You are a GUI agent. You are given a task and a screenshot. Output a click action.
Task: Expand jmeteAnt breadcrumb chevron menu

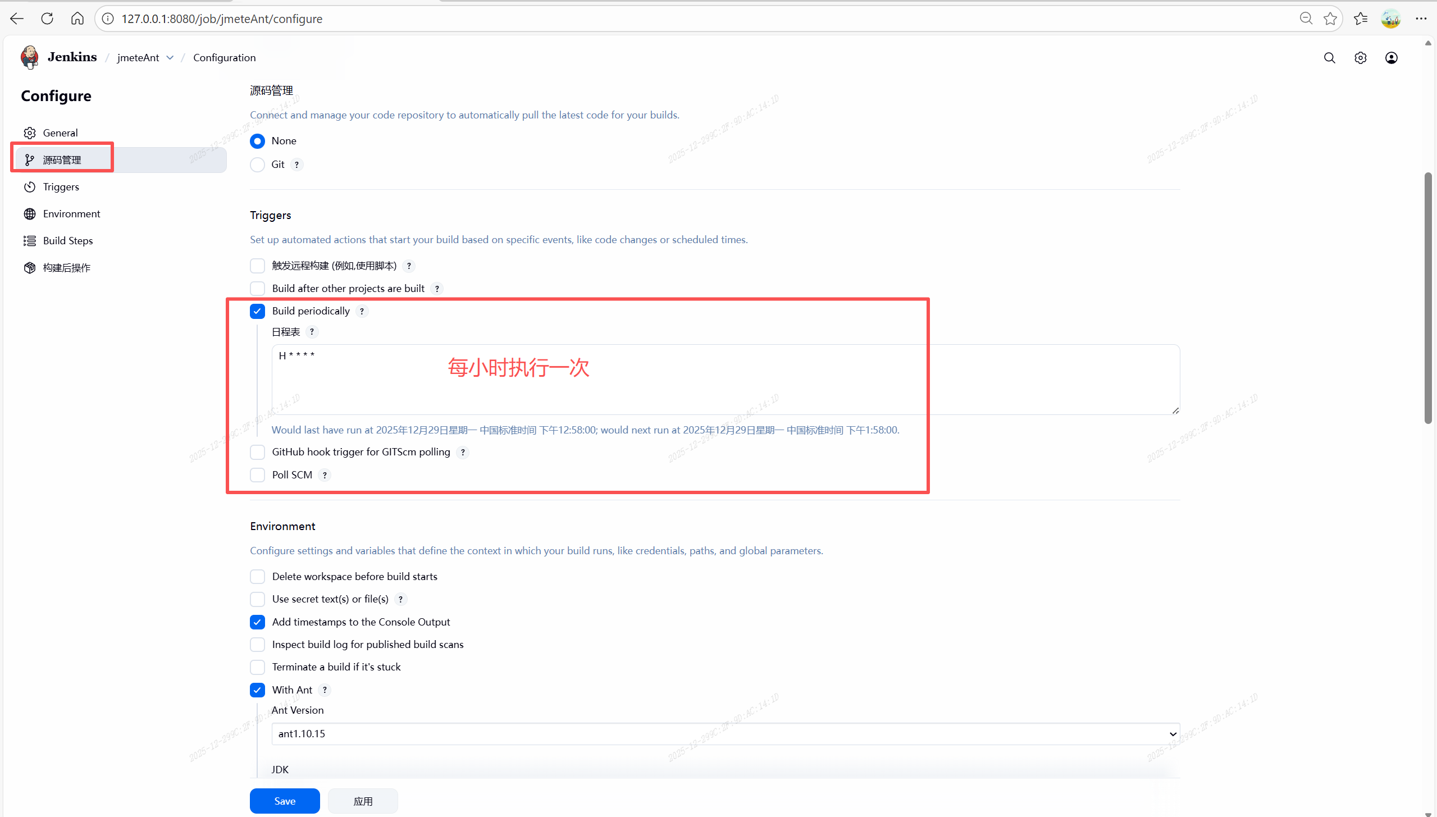click(x=170, y=58)
